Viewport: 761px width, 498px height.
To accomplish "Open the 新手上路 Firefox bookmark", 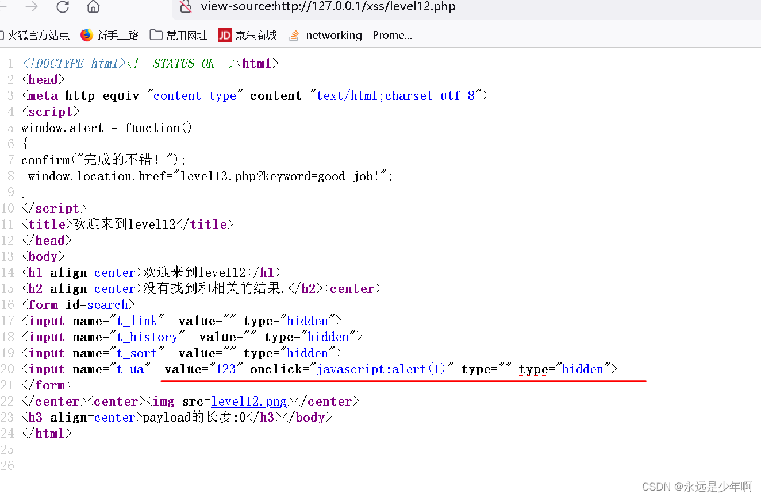I will (x=110, y=36).
